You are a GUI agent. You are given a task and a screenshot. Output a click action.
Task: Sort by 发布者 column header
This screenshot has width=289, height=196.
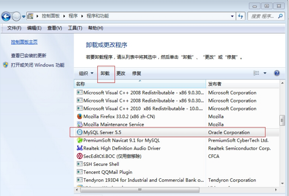(243, 84)
